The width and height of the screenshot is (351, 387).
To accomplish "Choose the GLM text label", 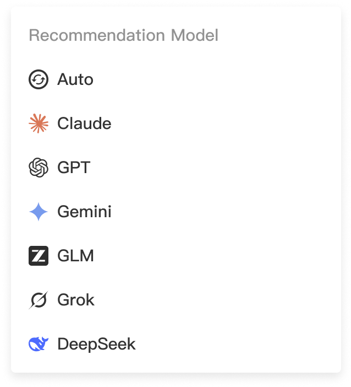I will click(75, 256).
